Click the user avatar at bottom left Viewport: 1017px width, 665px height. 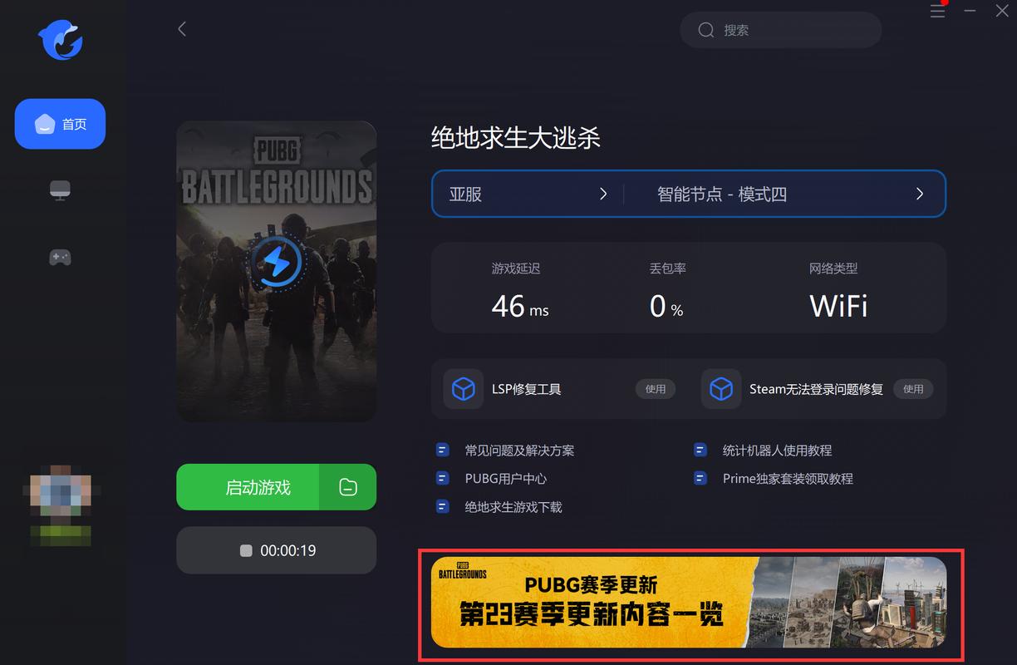60,505
